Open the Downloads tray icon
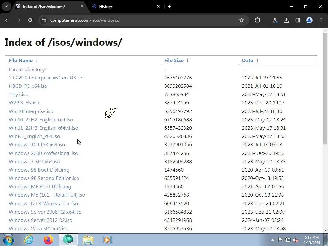 point(286,20)
